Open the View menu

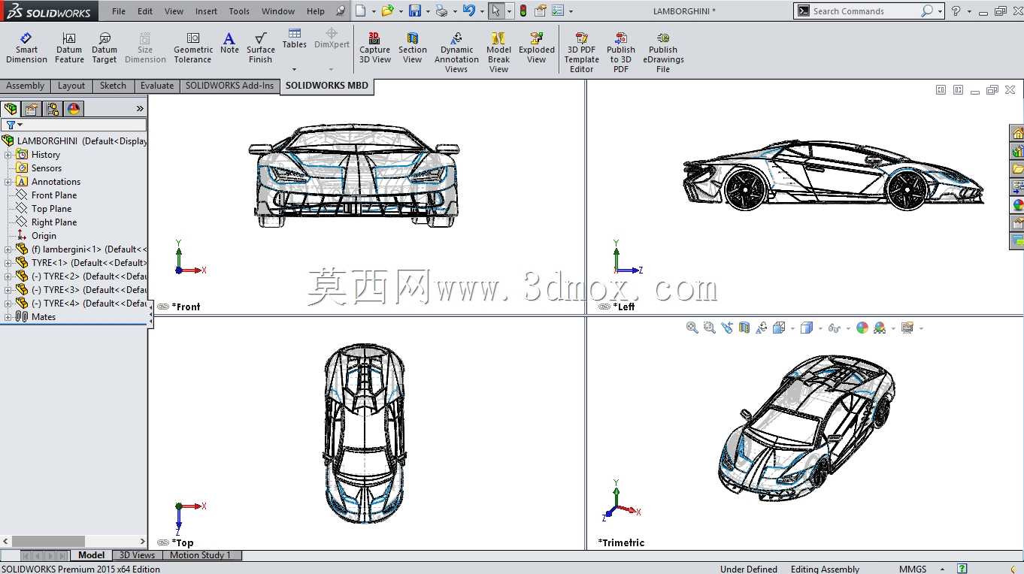pyautogui.click(x=174, y=11)
